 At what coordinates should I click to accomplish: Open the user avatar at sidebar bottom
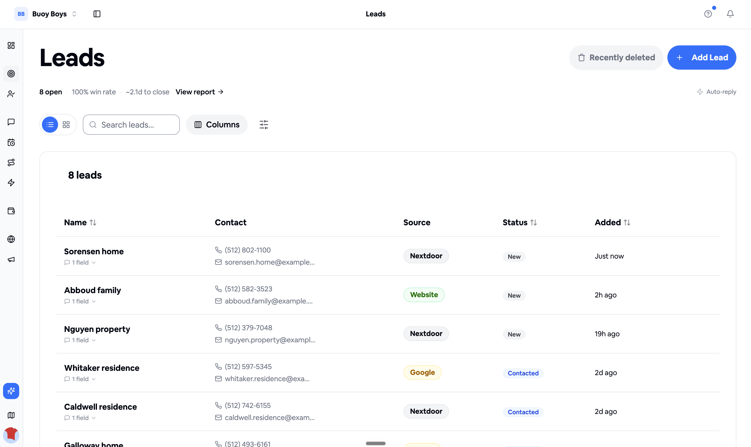coord(11,435)
